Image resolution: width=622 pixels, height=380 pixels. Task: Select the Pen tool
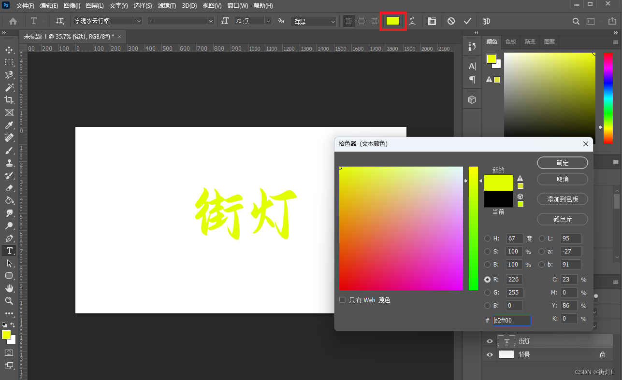(x=9, y=238)
